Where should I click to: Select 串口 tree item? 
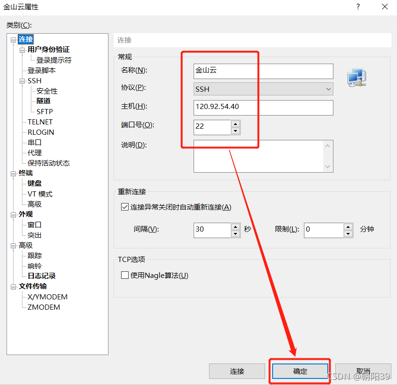click(35, 143)
